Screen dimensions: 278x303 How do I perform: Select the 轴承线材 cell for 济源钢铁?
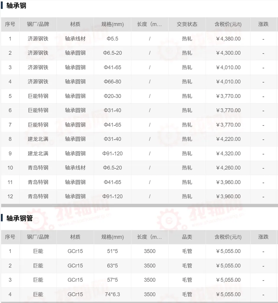[x=75, y=39]
